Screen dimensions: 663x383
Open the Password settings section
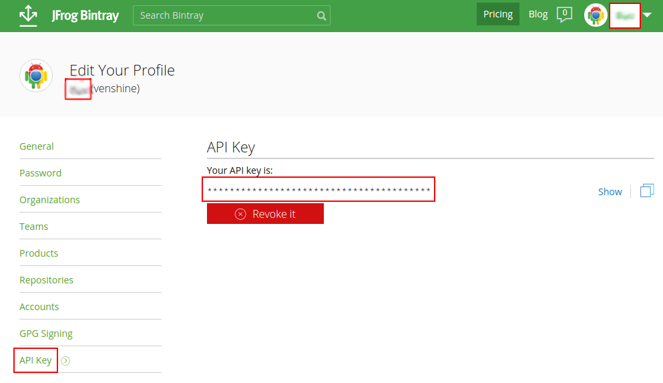[40, 173]
